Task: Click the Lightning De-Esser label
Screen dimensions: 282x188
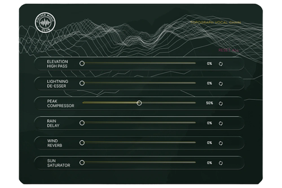Action: [x=58, y=84]
